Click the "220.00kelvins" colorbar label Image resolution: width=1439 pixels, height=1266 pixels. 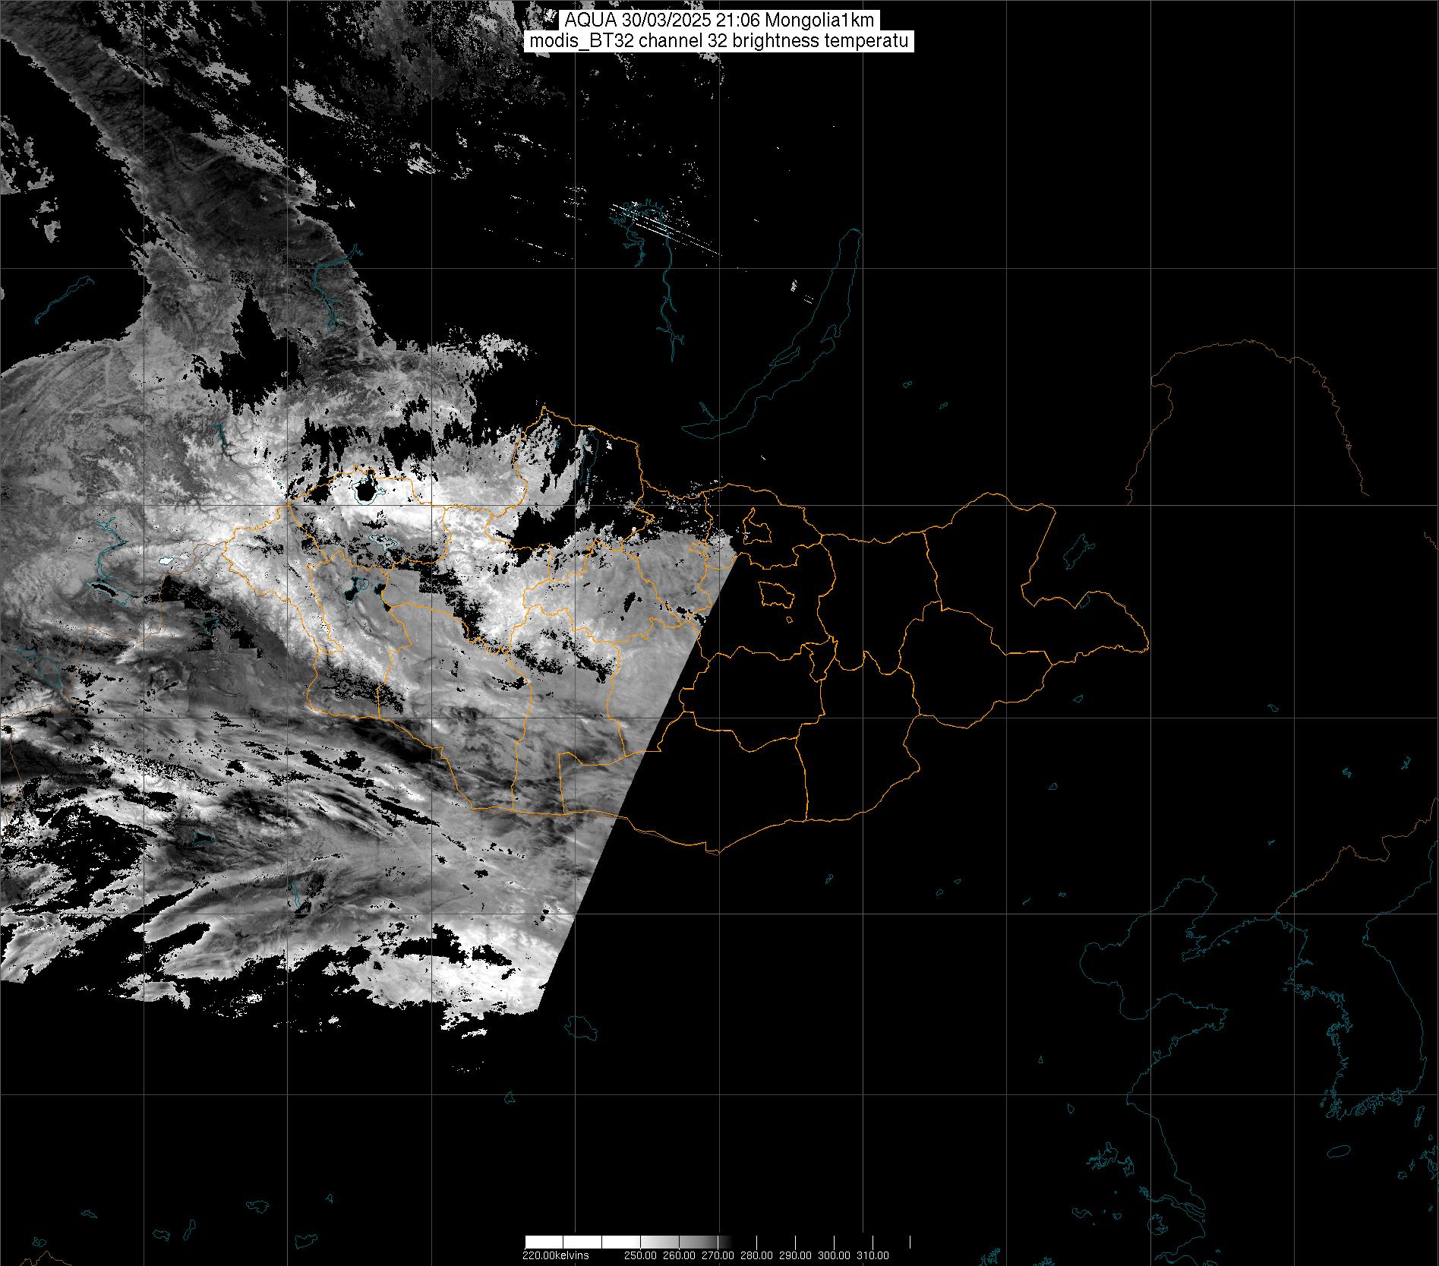[556, 1255]
